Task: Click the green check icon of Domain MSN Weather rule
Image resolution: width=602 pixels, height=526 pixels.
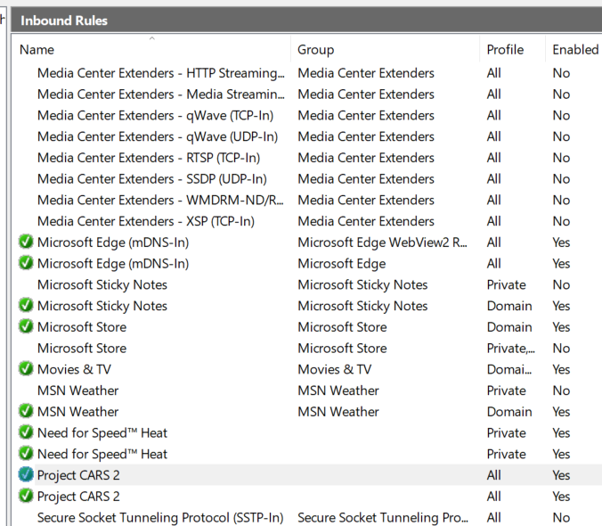Action: point(26,411)
